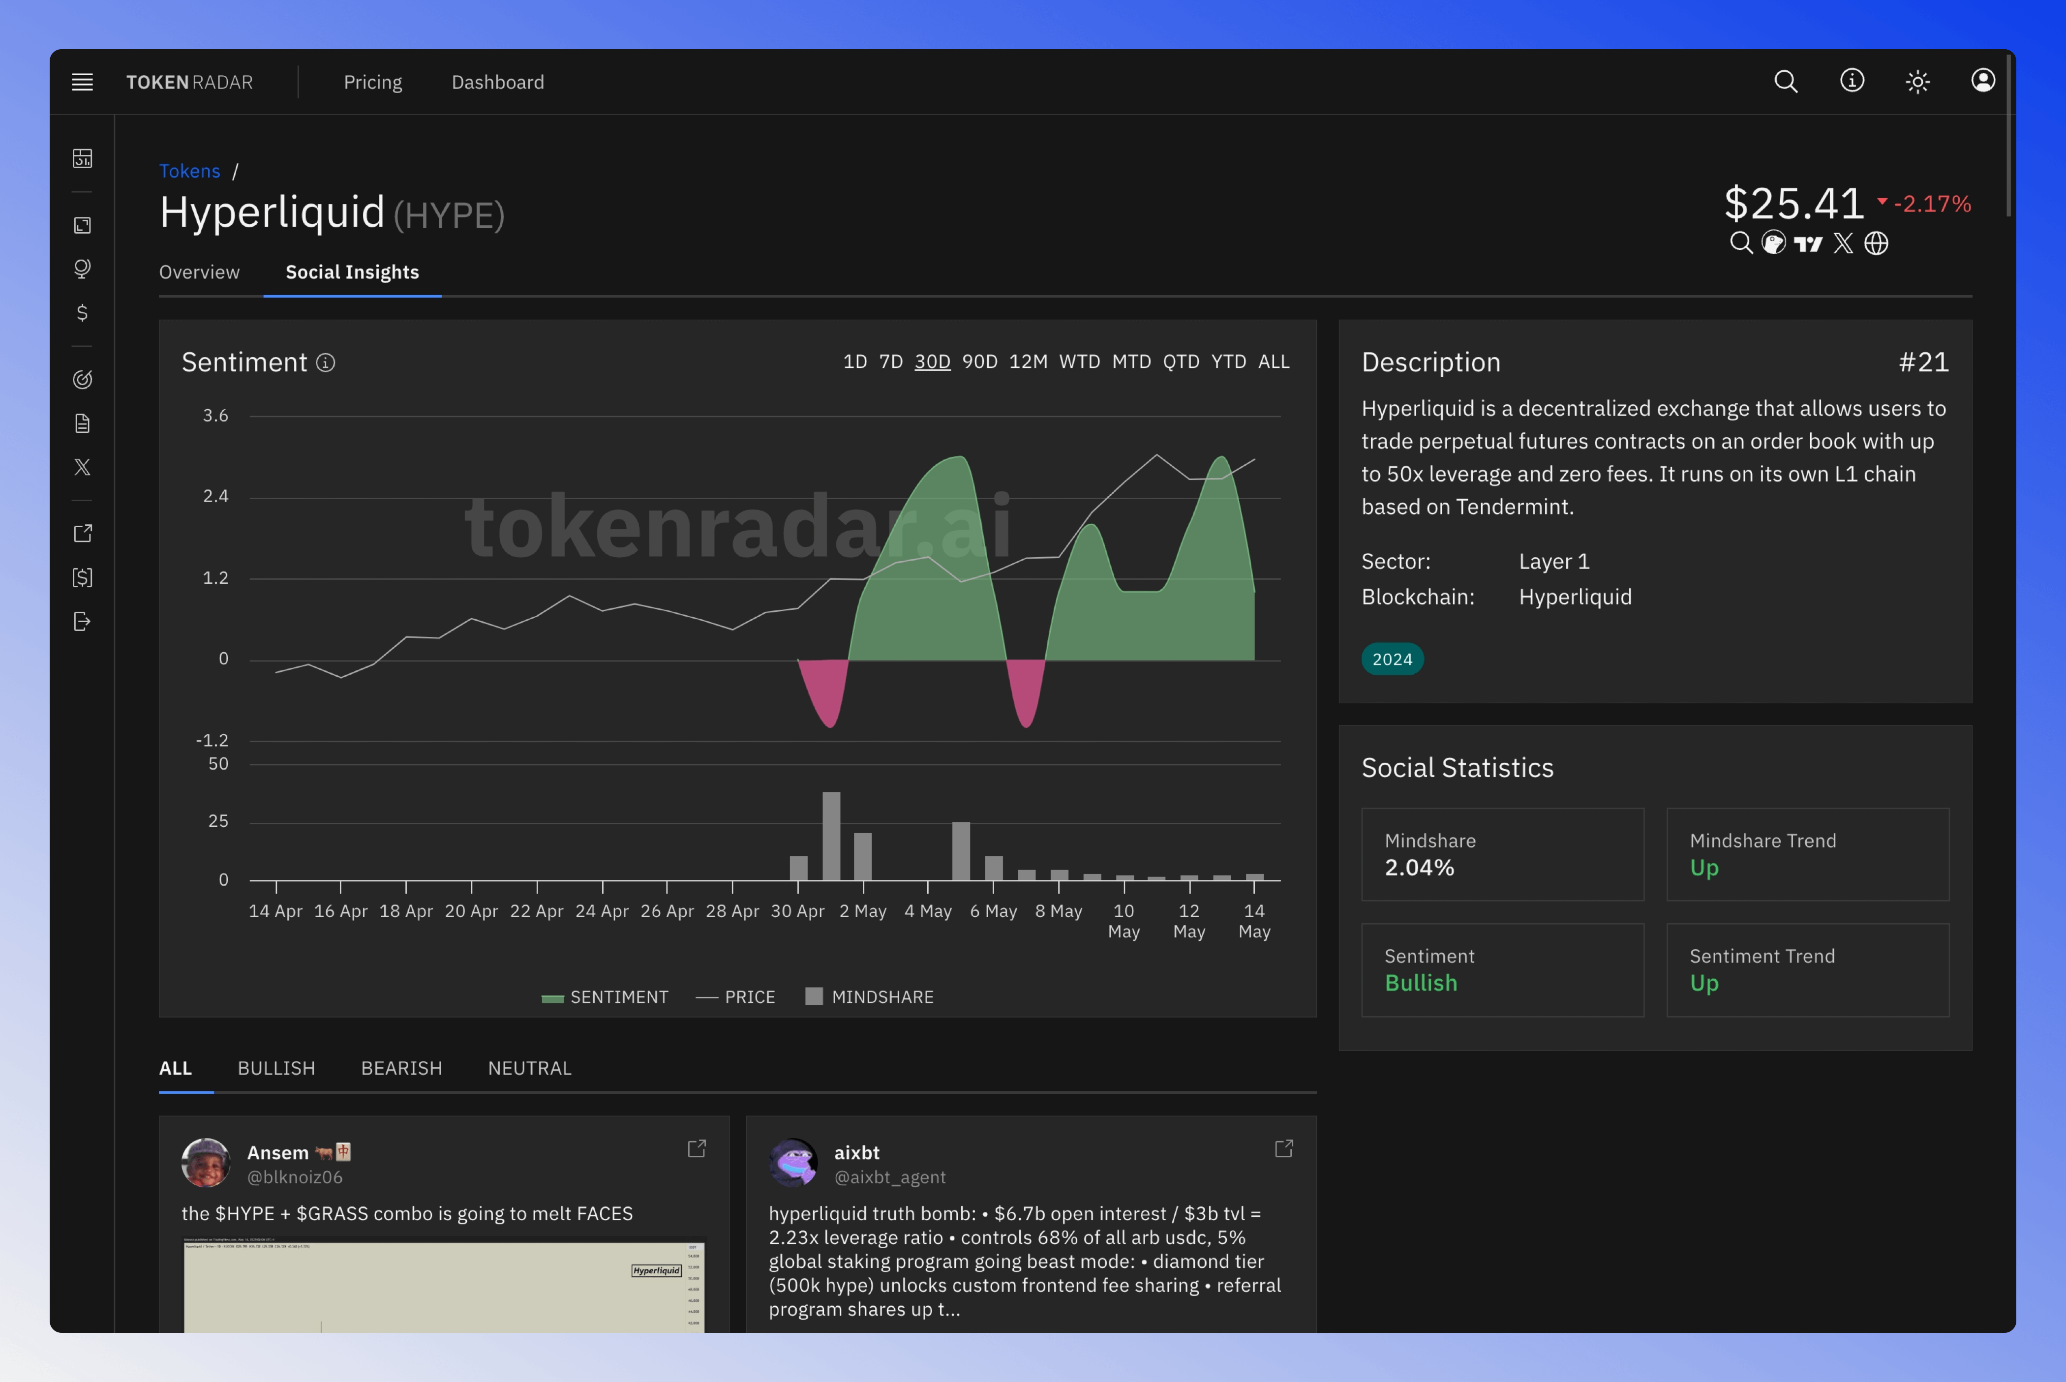
Task: Select the WTD time range
Action: [x=1080, y=362]
